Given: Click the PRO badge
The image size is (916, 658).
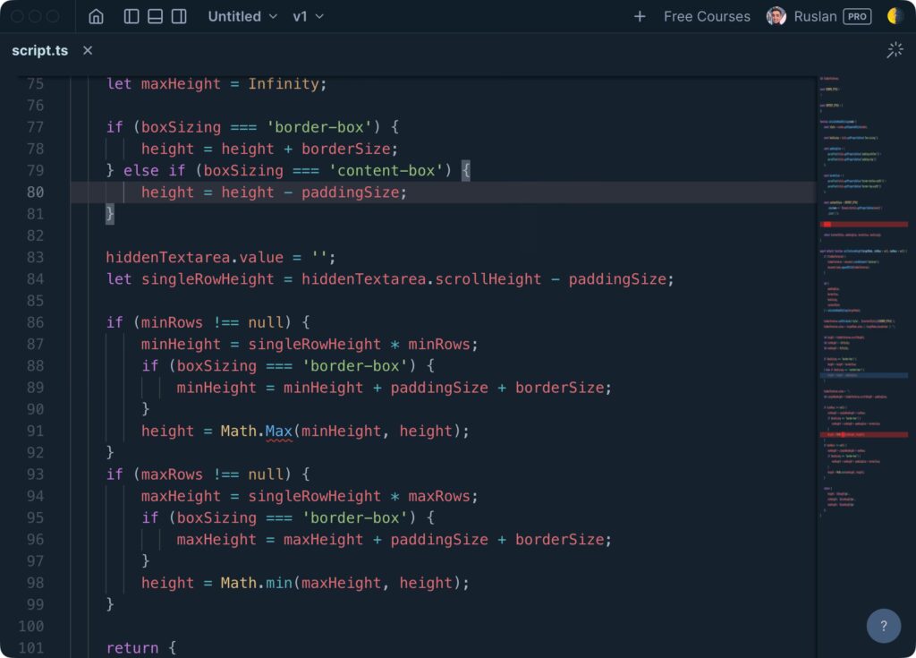Looking at the screenshot, I should point(857,16).
